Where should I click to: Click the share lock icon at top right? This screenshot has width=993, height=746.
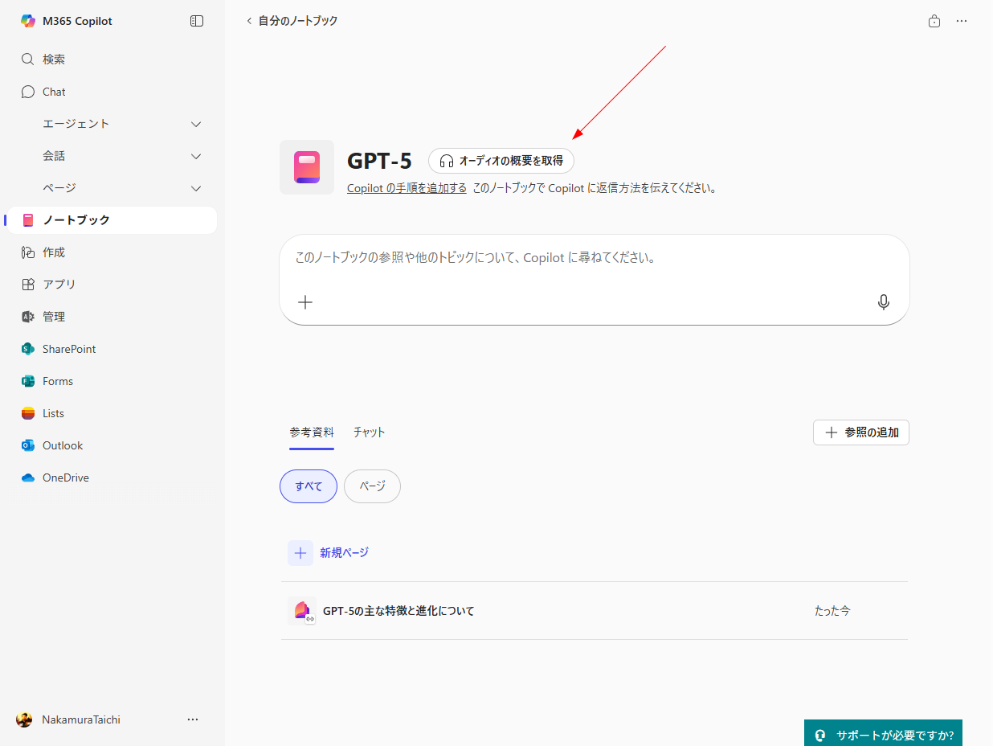tap(934, 21)
